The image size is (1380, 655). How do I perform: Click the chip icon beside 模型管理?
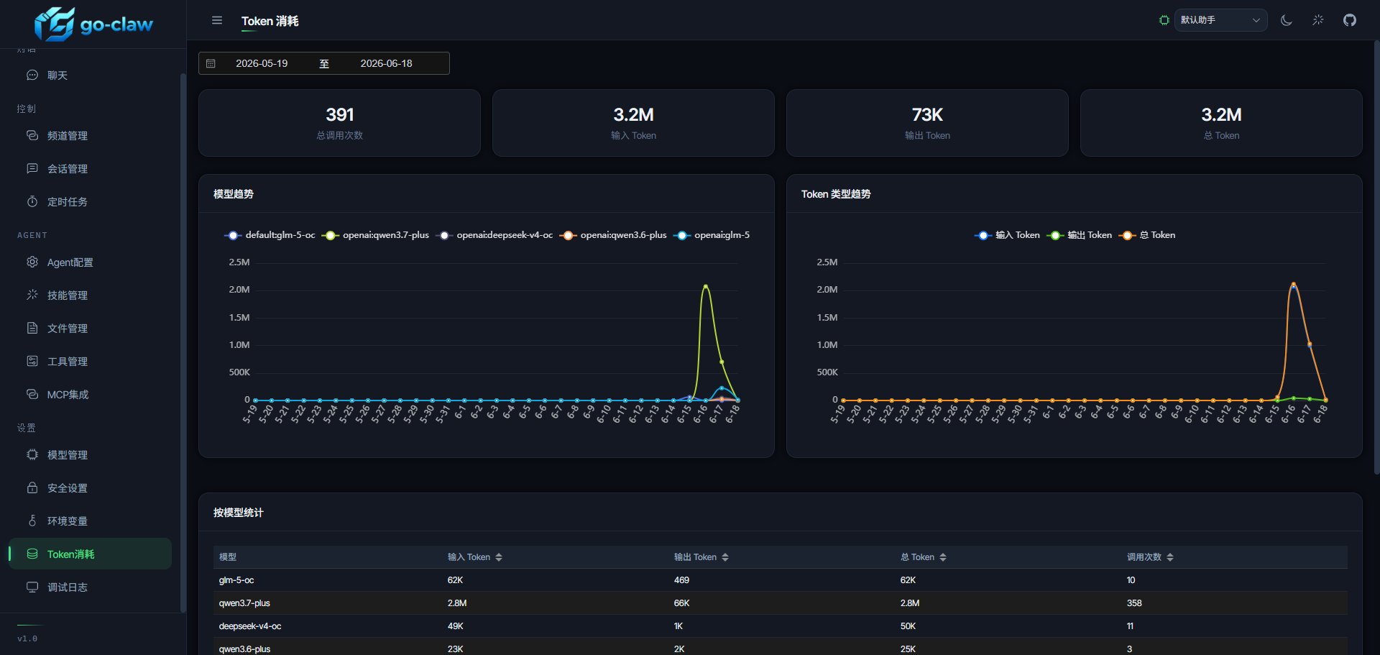[32, 454]
